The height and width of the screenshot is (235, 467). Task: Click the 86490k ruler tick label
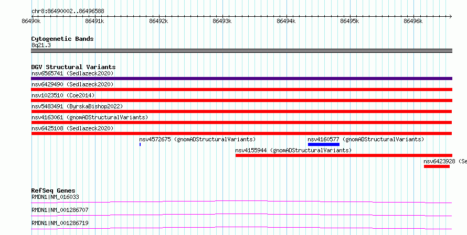(x=31, y=21)
